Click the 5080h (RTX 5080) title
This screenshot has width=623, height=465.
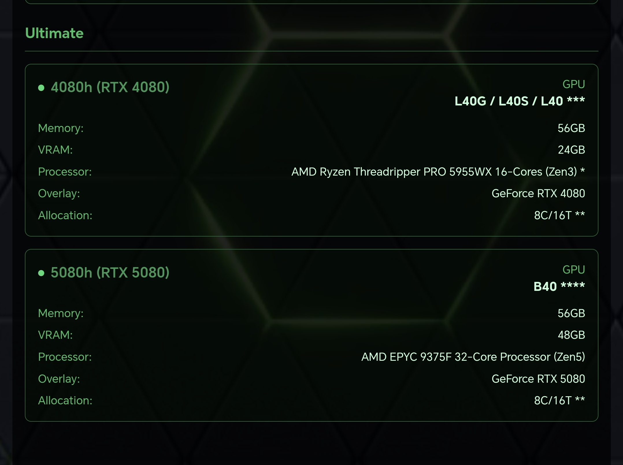point(110,272)
